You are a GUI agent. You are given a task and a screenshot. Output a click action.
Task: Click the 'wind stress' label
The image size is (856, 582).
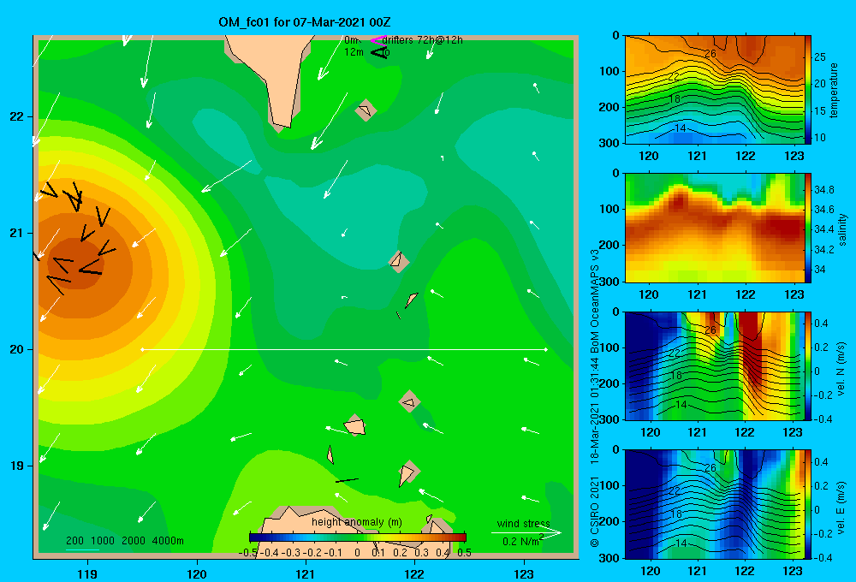click(524, 523)
